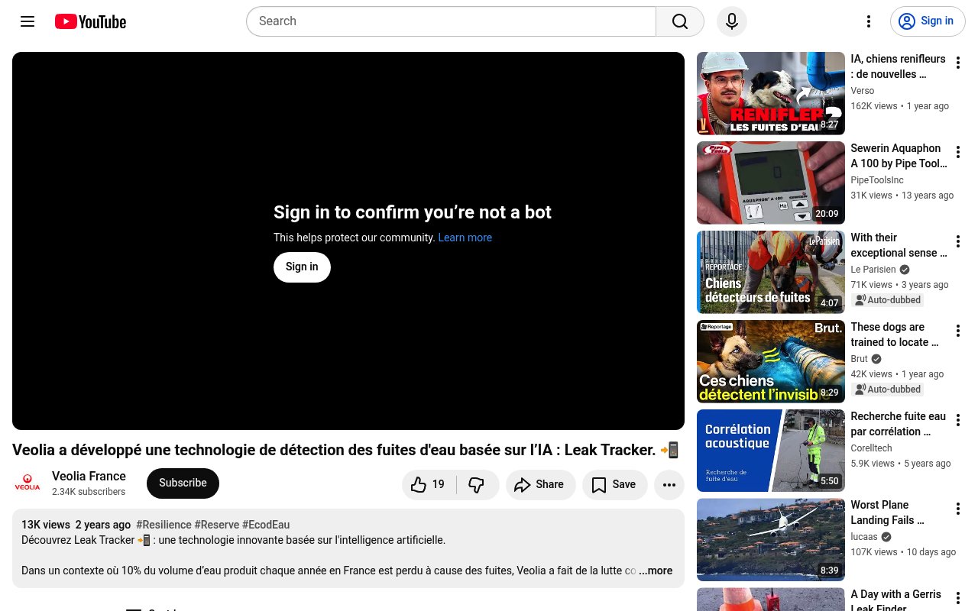978x611 pixels.
Task: Click Sign in on the video player
Action: coord(302,267)
